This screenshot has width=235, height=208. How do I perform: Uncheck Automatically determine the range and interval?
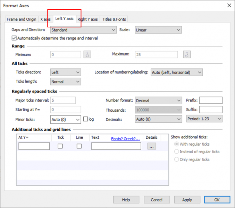pos(14,38)
